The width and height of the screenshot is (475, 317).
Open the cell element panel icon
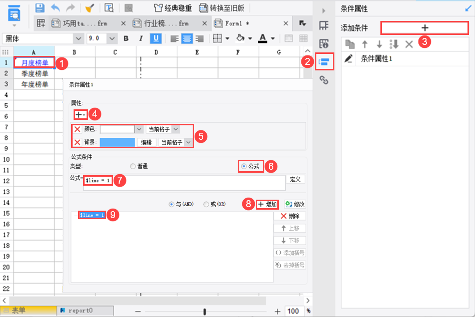[324, 25]
